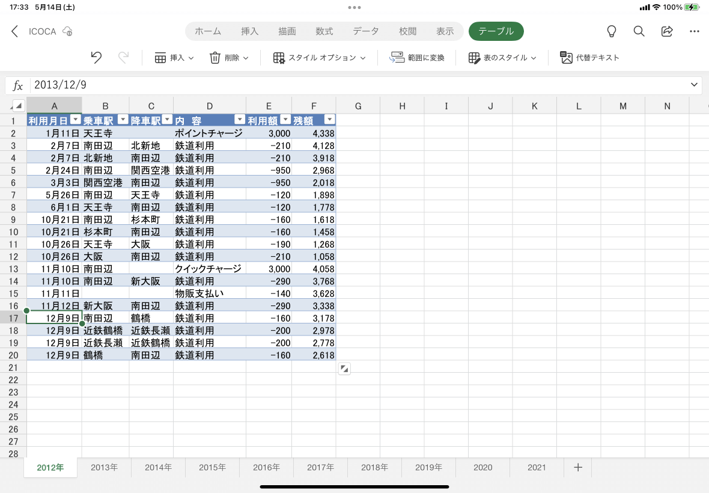The width and height of the screenshot is (709, 493).
Task: Select cell 関西空港 in row 5
Action: click(151, 170)
